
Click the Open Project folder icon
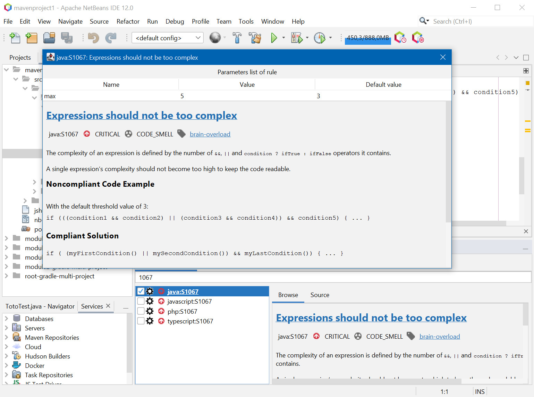click(49, 38)
